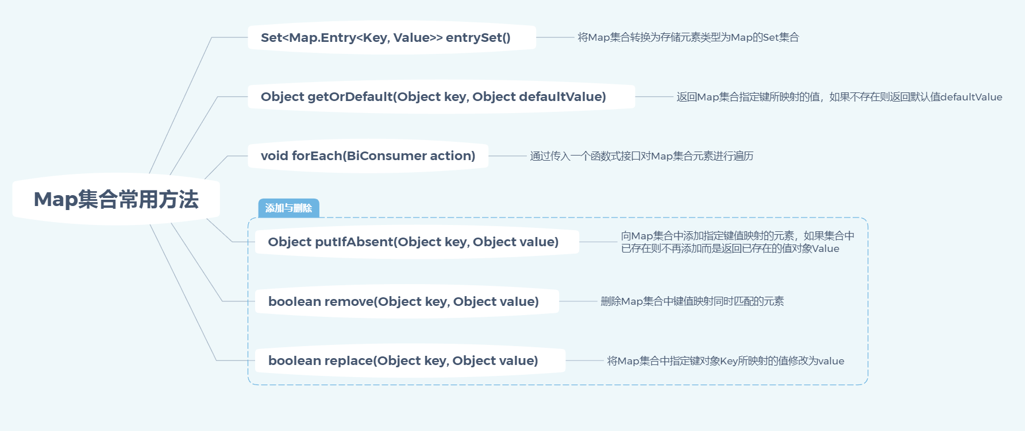Click the text 删除Map集合中键值映射同时匹配的元素
This screenshot has height=431, width=1025.
tap(692, 301)
